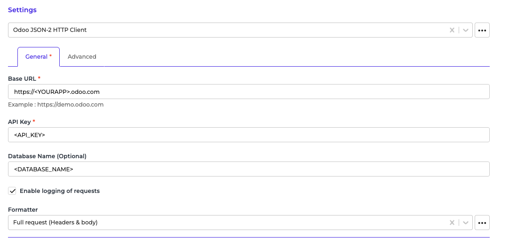The width and height of the screenshot is (525, 246).
Task: Clear the Formatter selection
Action: click(452, 223)
